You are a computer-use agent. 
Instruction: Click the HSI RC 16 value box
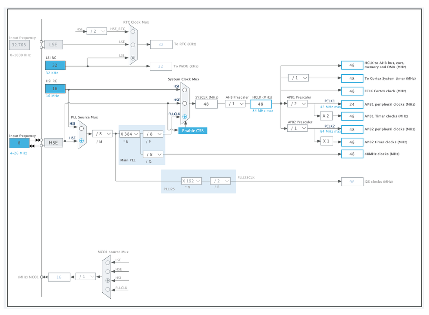point(55,88)
